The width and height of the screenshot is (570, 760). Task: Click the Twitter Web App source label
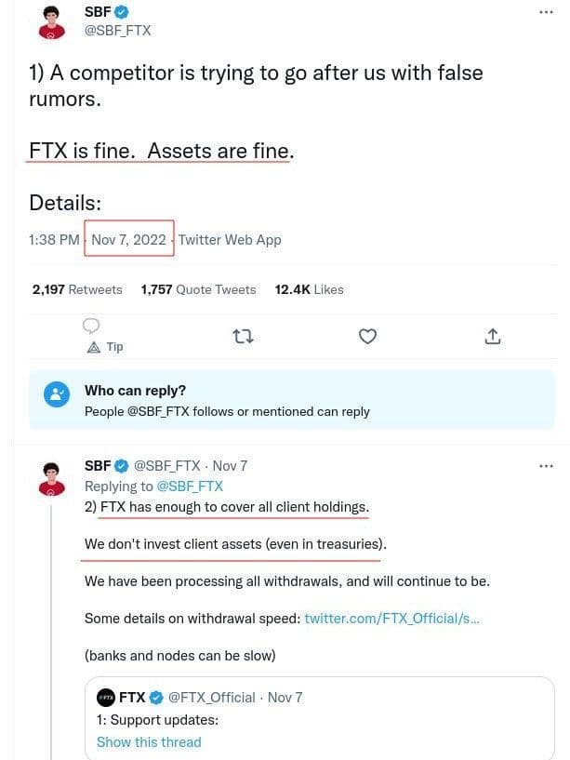point(230,239)
